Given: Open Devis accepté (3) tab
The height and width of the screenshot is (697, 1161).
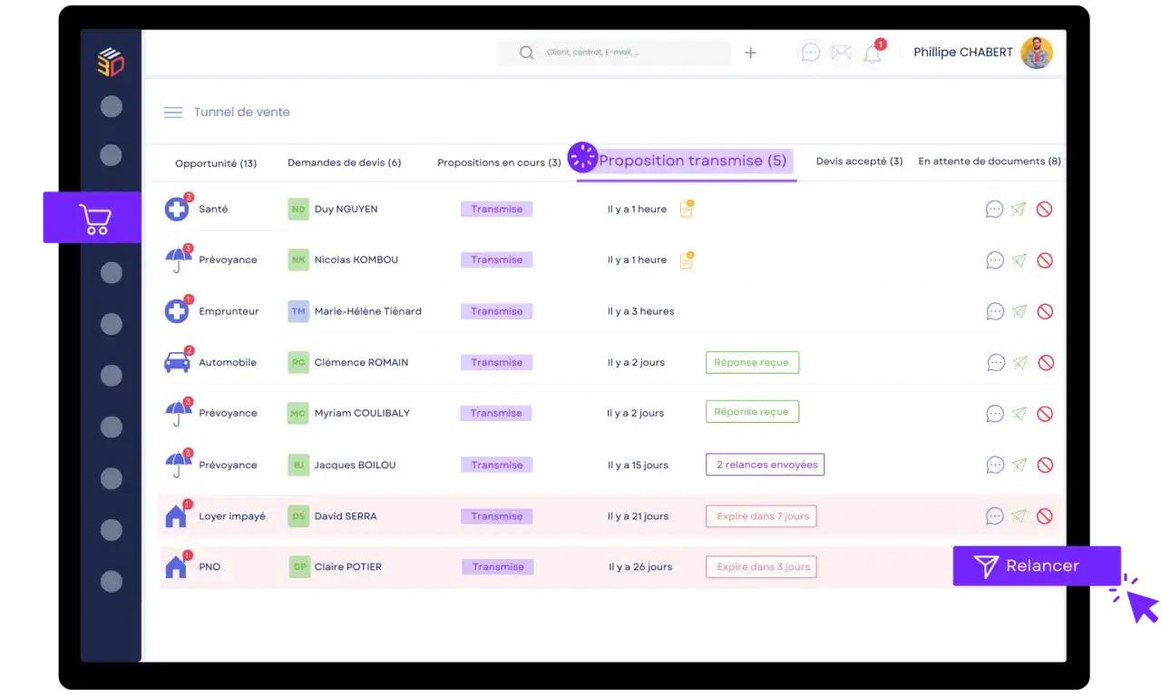Looking at the screenshot, I should pyautogui.click(x=859, y=161).
